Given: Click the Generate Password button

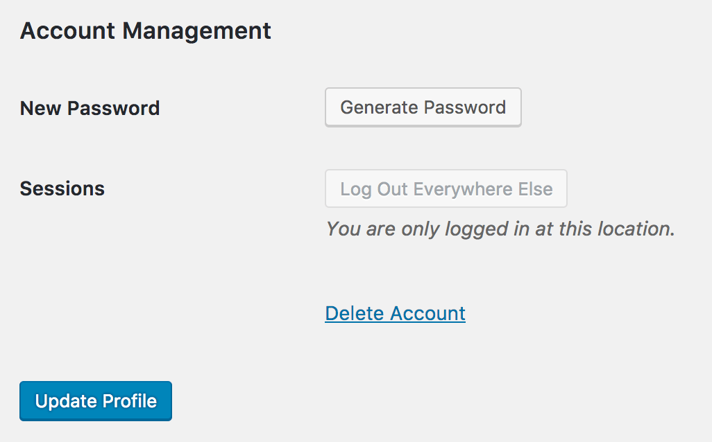Looking at the screenshot, I should (x=423, y=107).
